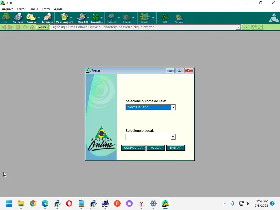Open the Selecione o Local dropdown

point(173,137)
